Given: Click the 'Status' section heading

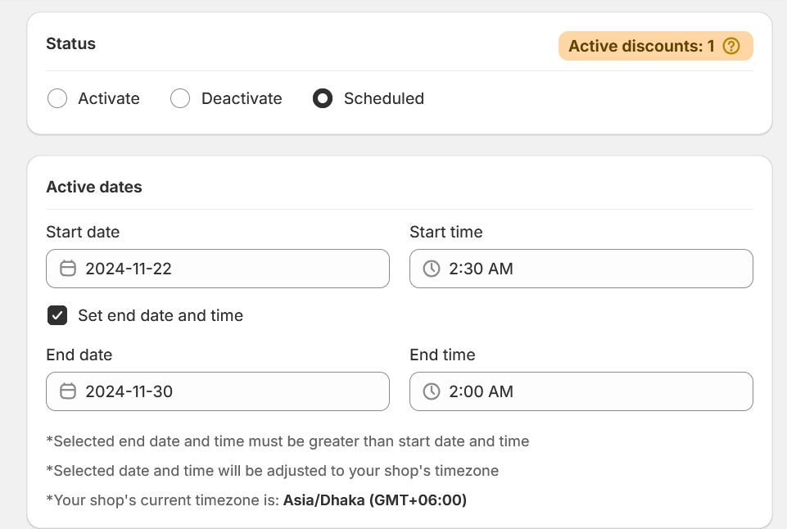Looking at the screenshot, I should (70, 44).
